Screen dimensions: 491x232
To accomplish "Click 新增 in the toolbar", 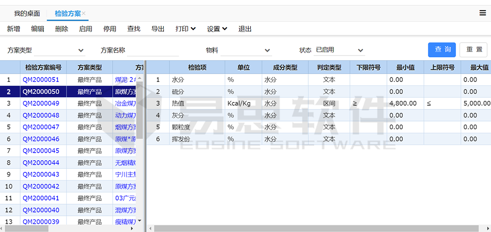I will pyautogui.click(x=13, y=29).
